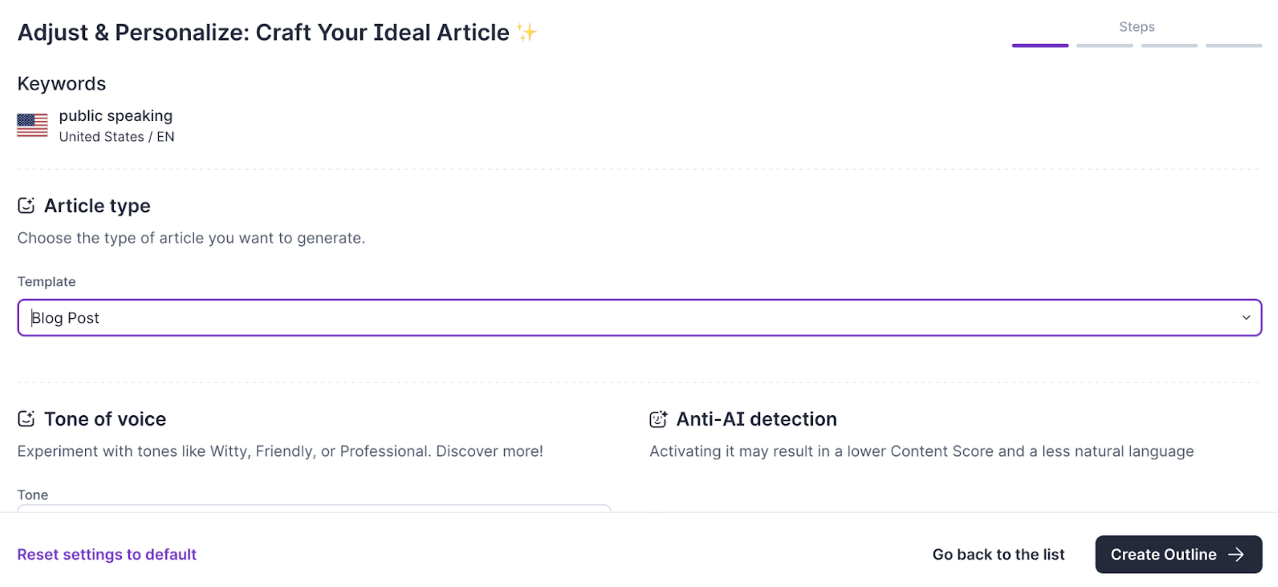The image size is (1278, 587).
Task: Click the public speaking keyword text
Action: point(115,115)
